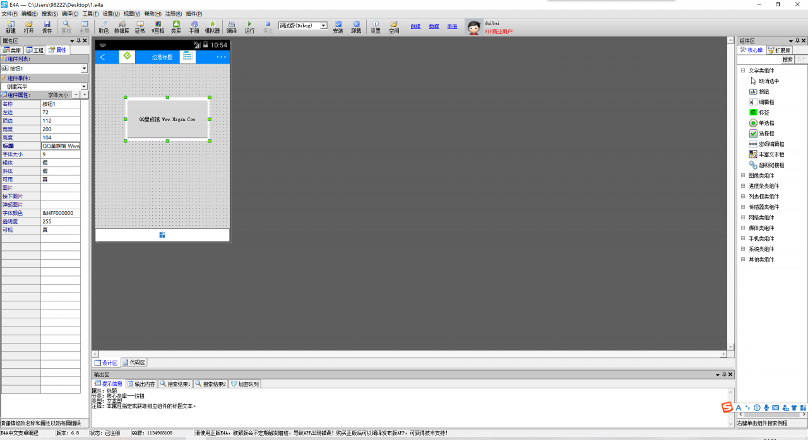Image resolution: width=808 pixels, height=440 pixels.
Task: Expand the 图像类组件 tree node
Action: pyautogui.click(x=743, y=176)
